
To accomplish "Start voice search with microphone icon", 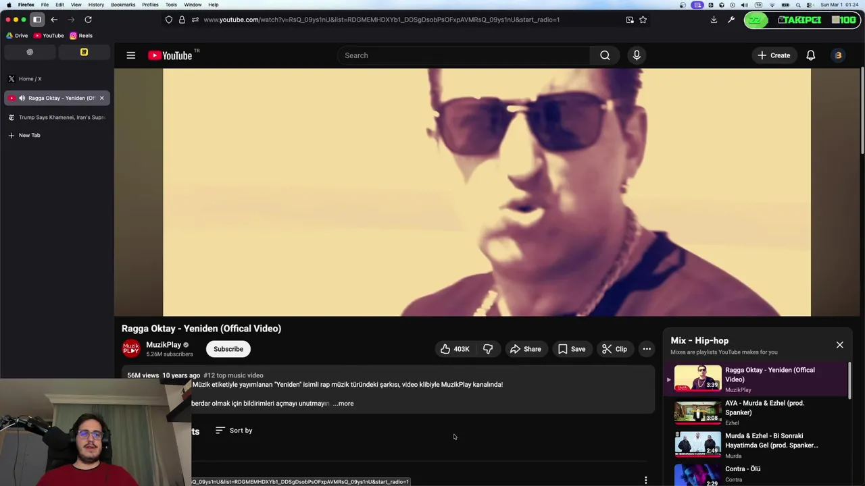I will (637, 55).
